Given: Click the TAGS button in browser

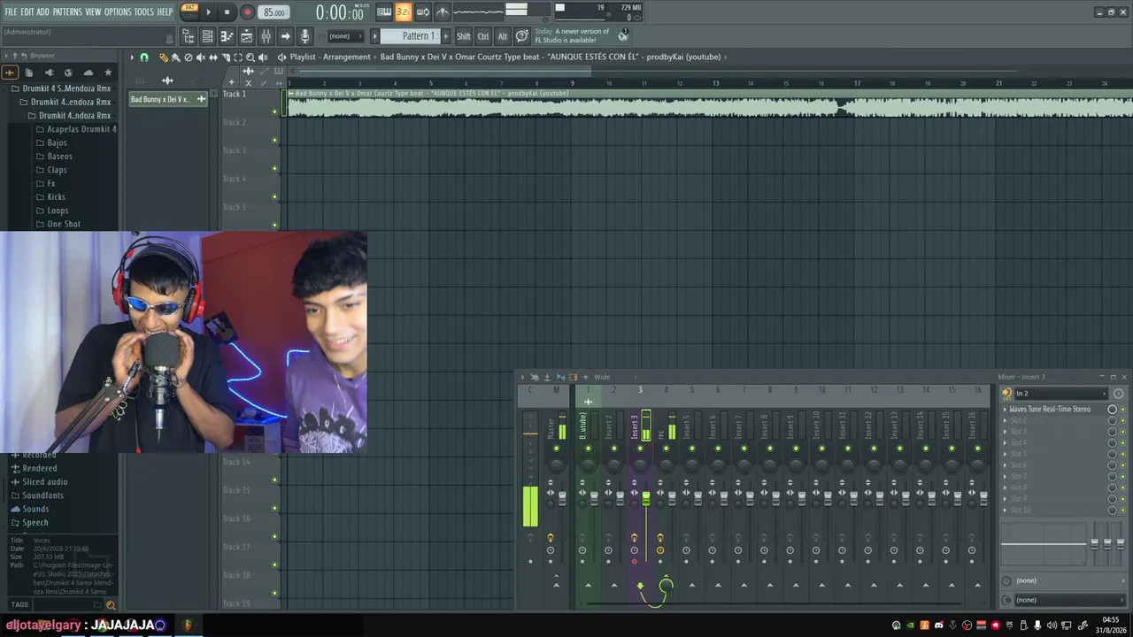Looking at the screenshot, I should 19,605.
